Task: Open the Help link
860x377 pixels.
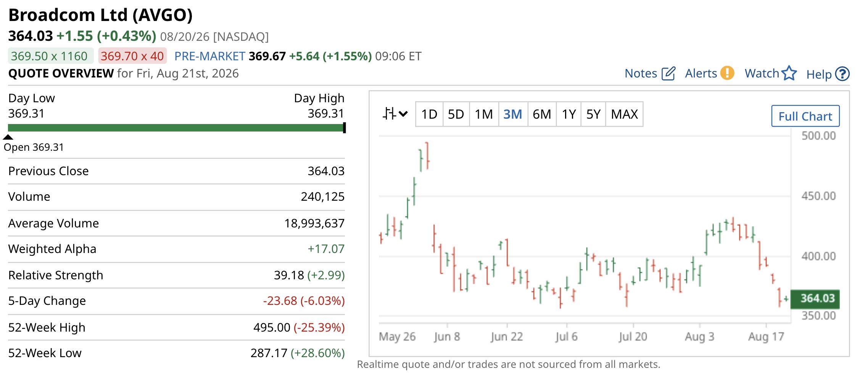Action: pos(819,74)
